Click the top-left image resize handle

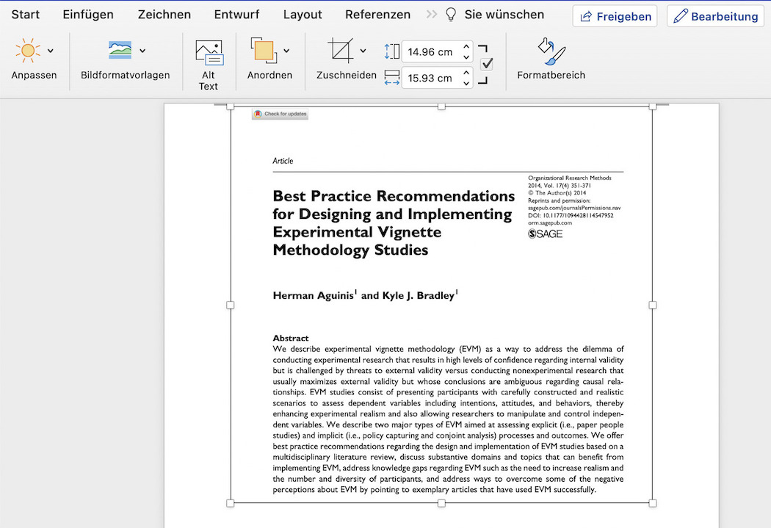point(230,106)
